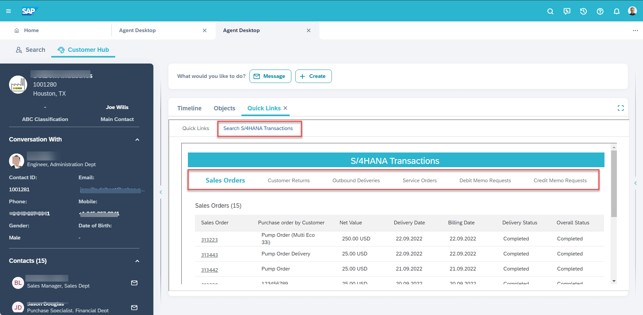Expand the Agent Desktop view to fullscreen
This screenshot has height=315, width=643.
coord(621,108)
